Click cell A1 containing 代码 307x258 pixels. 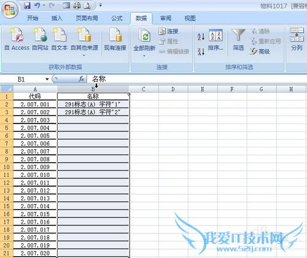pos(35,96)
